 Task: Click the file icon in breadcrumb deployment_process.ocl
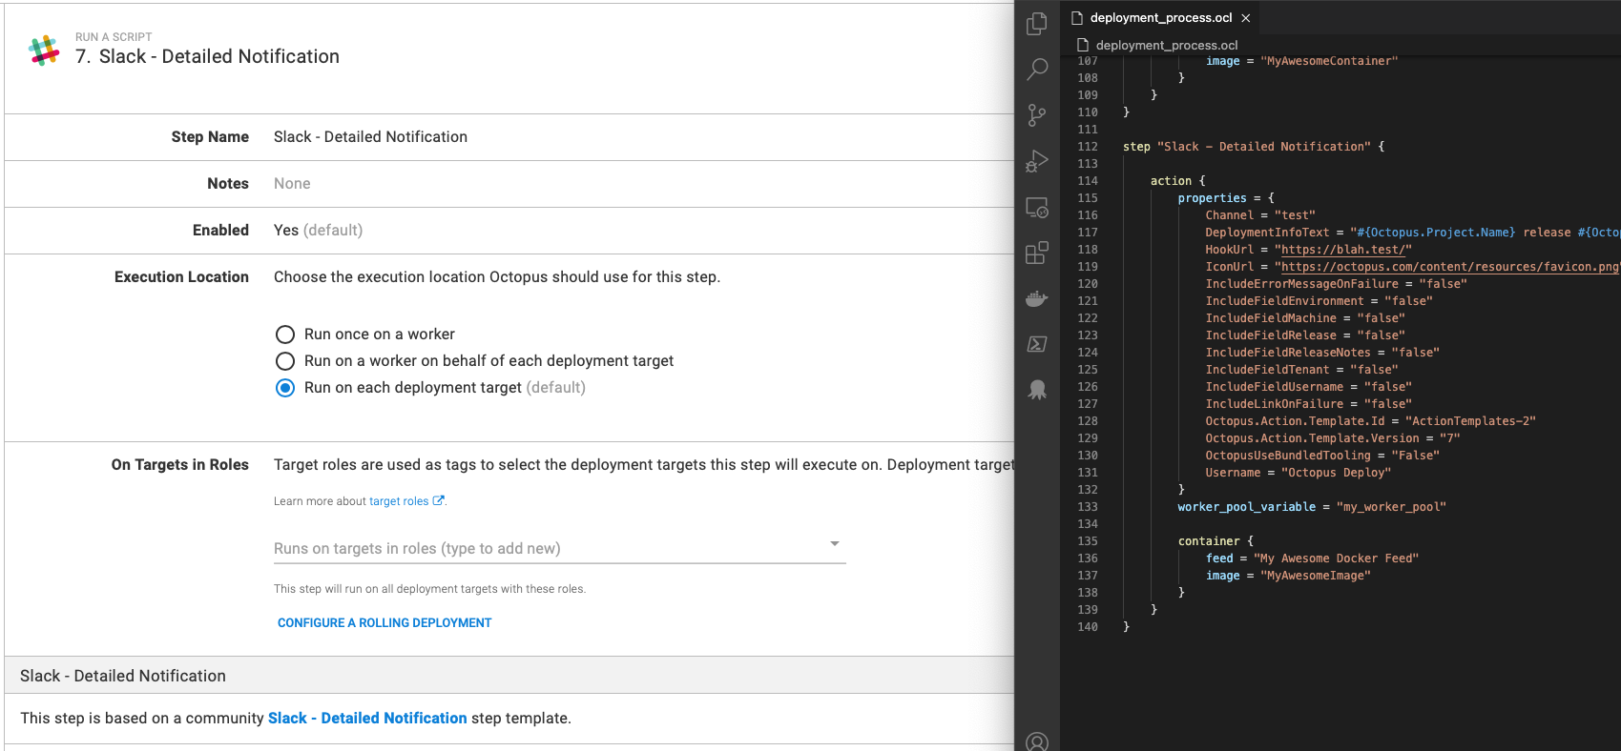(1083, 45)
